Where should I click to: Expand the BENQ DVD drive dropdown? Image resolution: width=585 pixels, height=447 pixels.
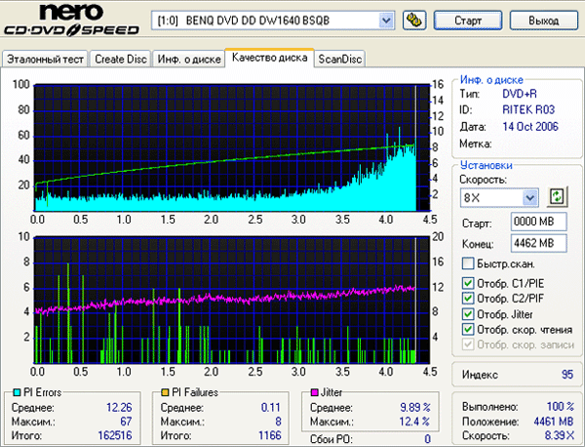tap(386, 20)
